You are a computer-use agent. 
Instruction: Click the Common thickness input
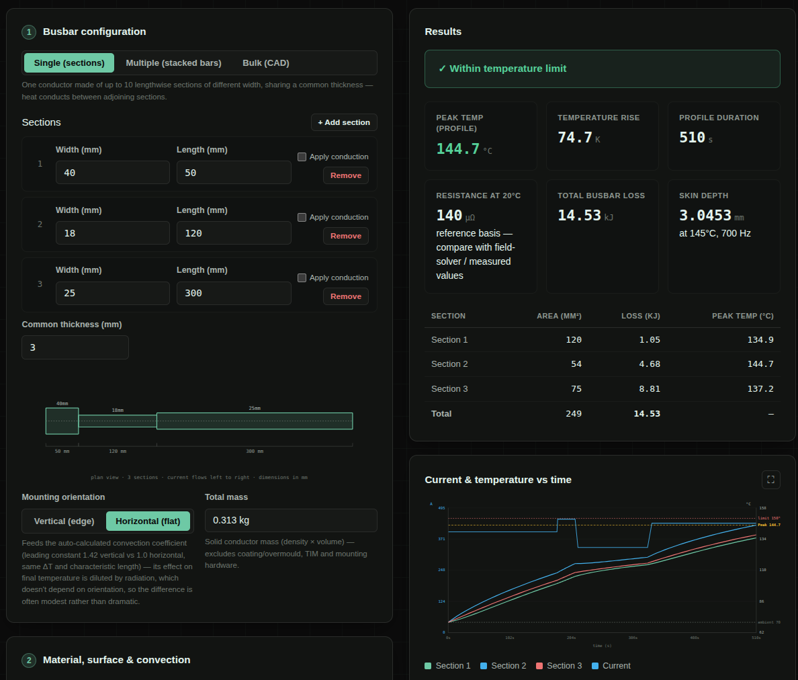pos(75,347)
